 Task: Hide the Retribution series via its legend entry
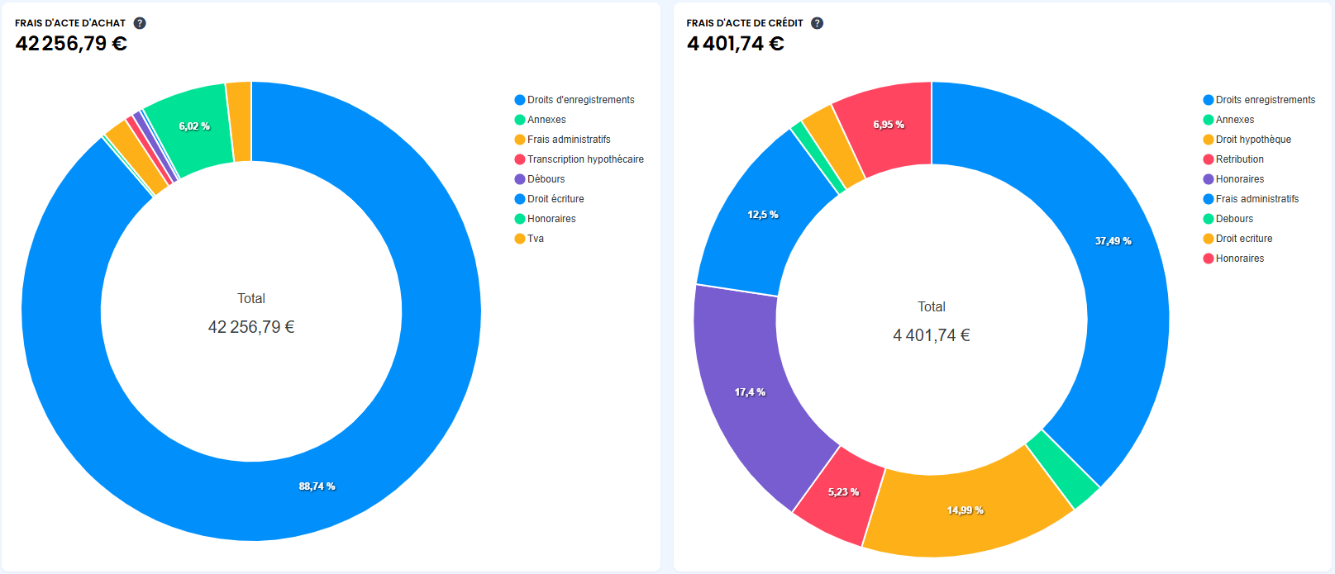(x=1239, y=159)
